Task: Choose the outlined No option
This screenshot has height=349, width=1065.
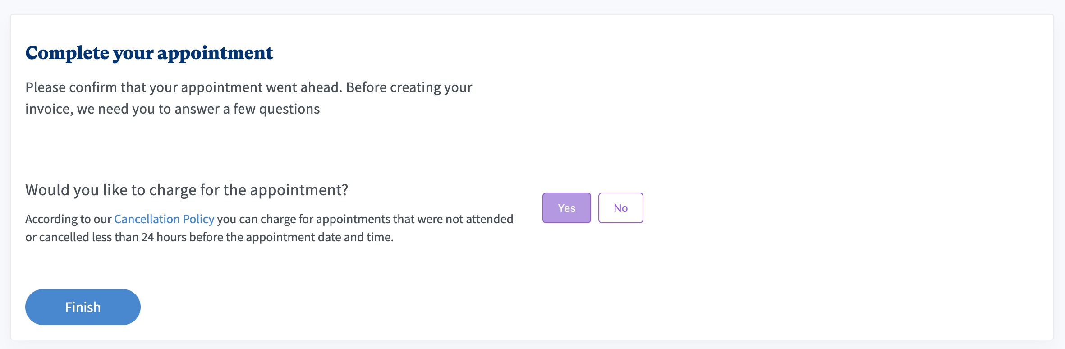Action: coord(620,208)
